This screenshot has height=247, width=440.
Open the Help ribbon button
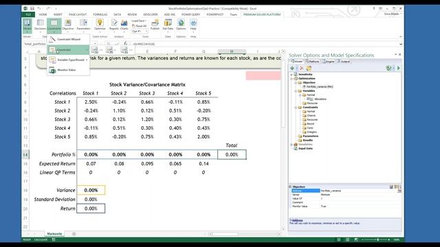[x=193, y=26]
